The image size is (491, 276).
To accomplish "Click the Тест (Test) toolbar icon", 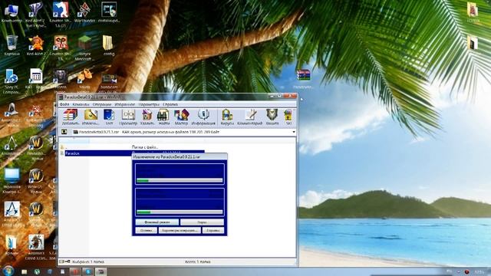I will pyautogui.click(x=109, y=117).
